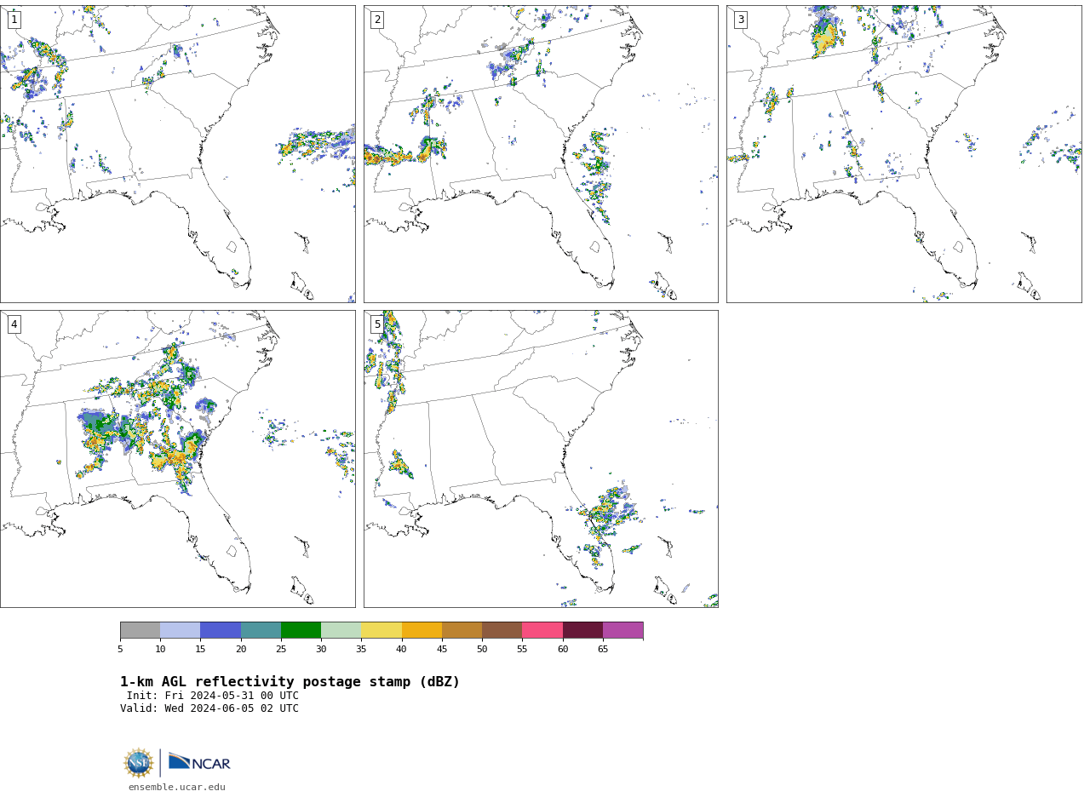Click the ensemble.ucar.edu text
Viewport: 1090px width, 797px height.
pos(177,787)
